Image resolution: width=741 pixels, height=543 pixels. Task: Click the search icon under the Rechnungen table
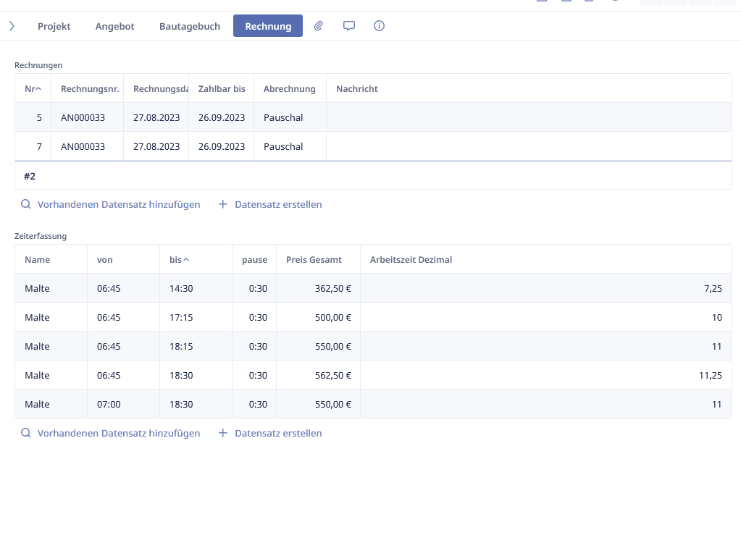(26, 204)
